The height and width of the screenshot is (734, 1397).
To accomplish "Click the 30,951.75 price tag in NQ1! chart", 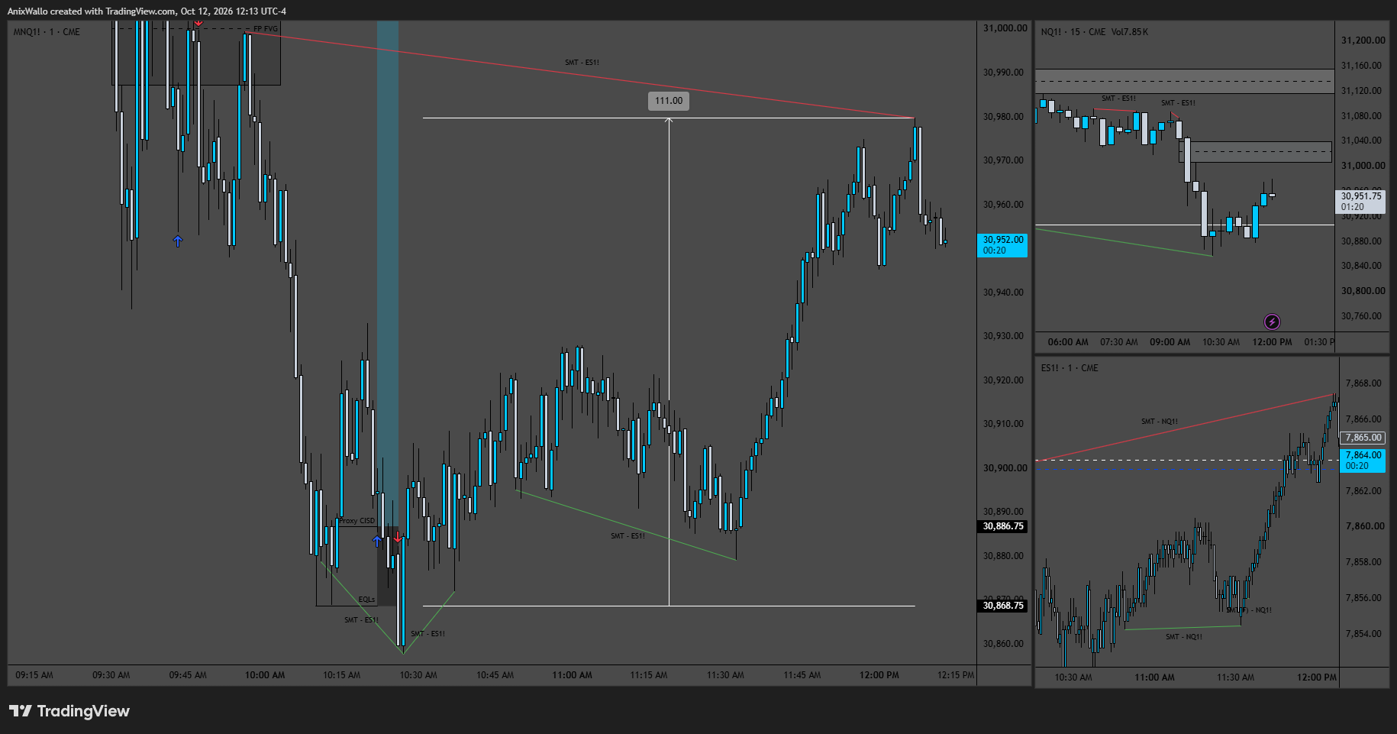I will [1360, 201].
